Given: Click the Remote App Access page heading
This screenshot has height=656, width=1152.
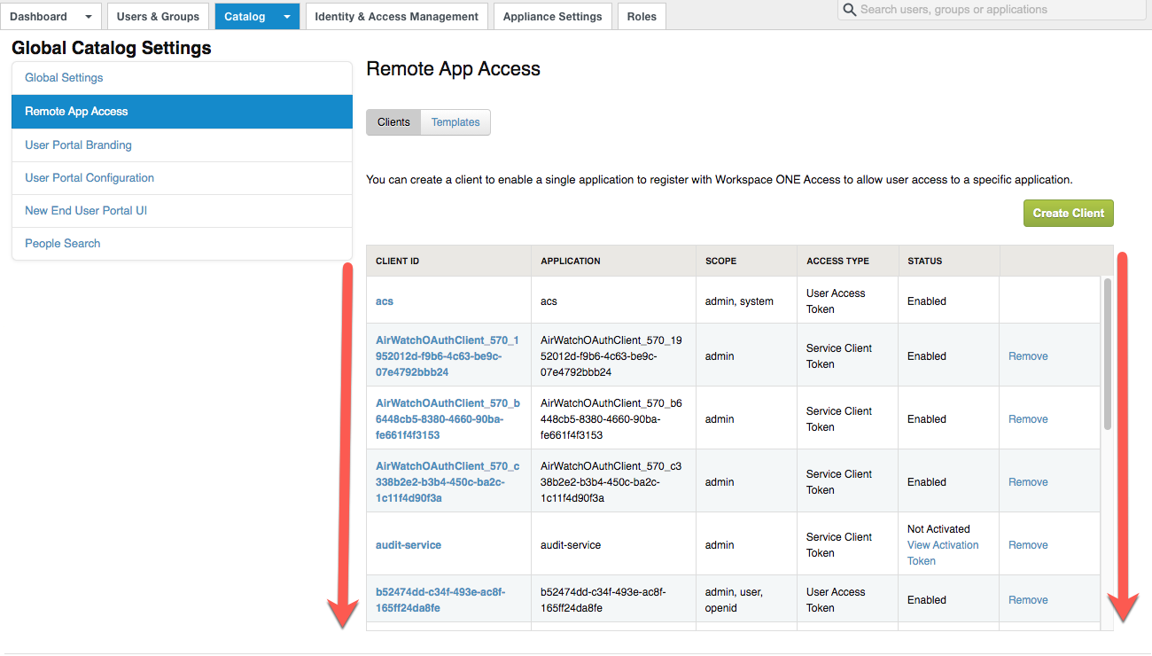Looking at the screenshot, I should pos(453,69).
